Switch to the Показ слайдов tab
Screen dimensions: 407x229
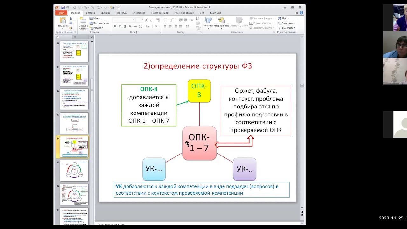pos(160,13)
